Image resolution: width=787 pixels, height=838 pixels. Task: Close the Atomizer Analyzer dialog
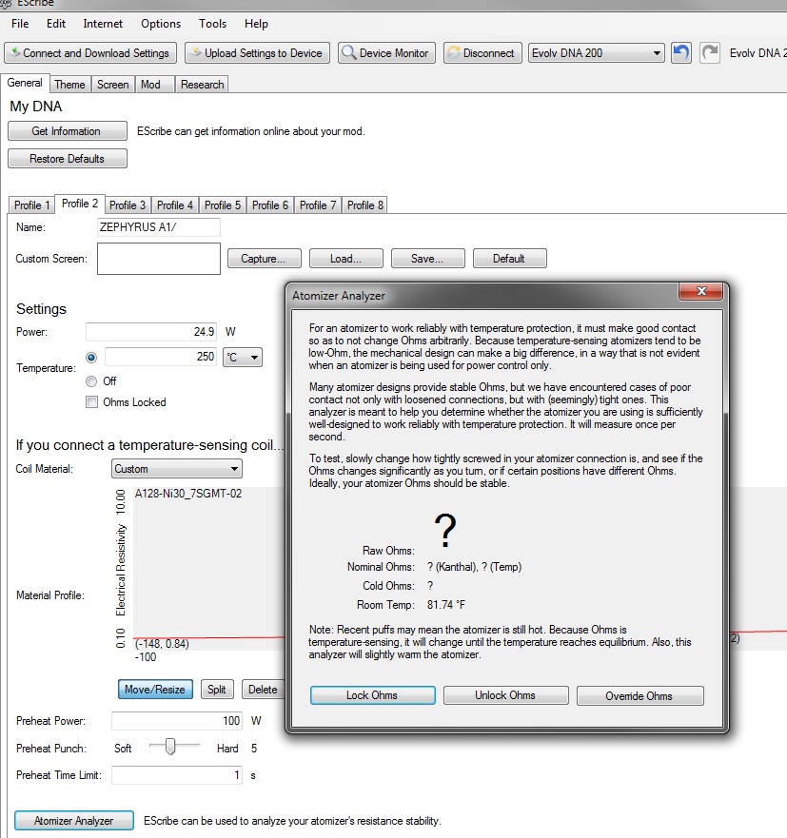point(701,292)
